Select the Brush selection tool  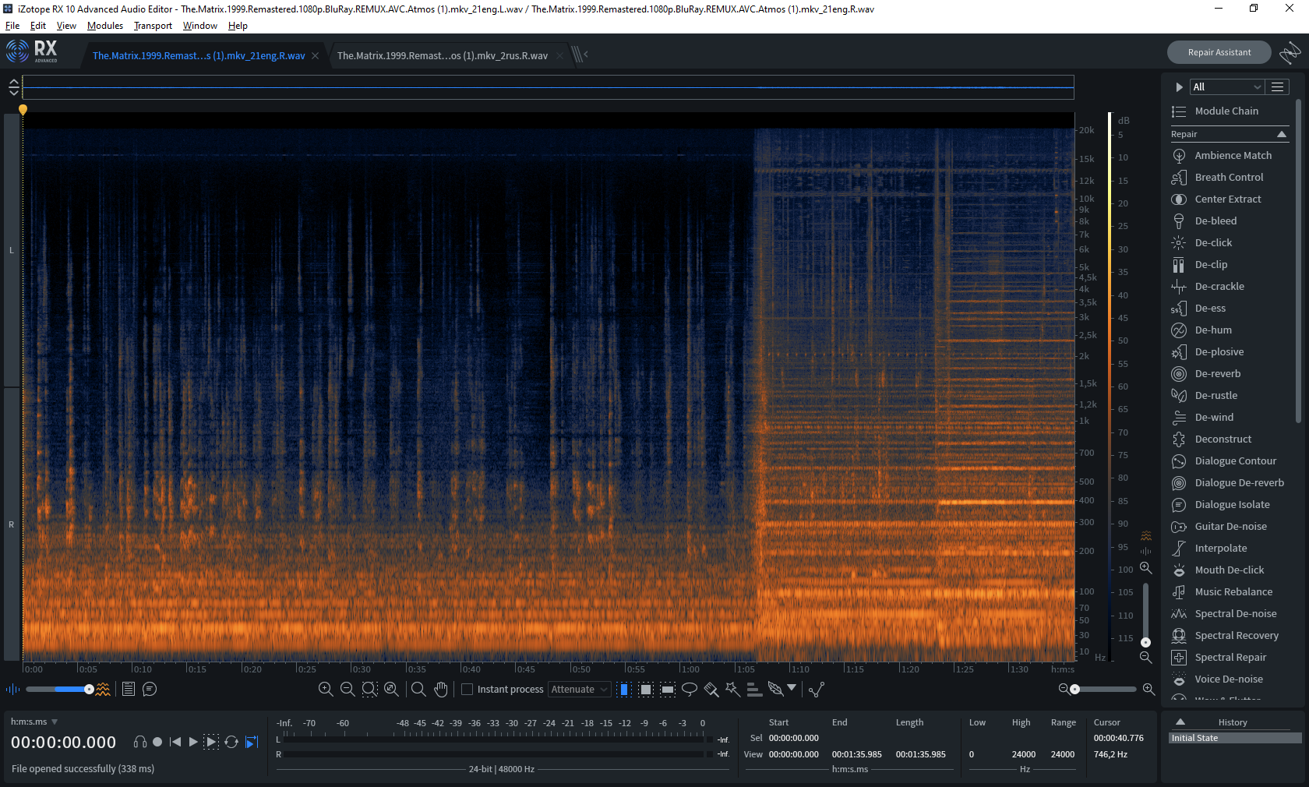point(711,689)
